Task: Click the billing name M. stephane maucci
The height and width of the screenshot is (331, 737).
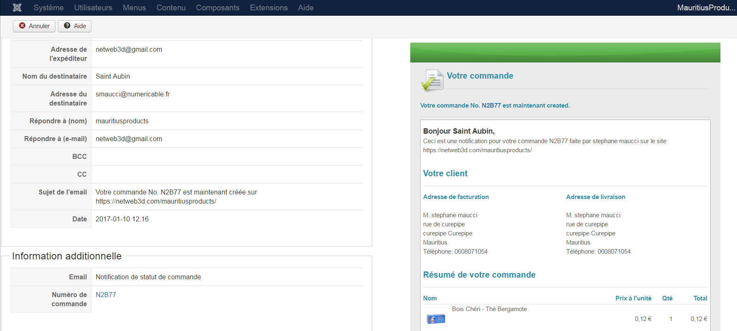Action: (450, 215)
